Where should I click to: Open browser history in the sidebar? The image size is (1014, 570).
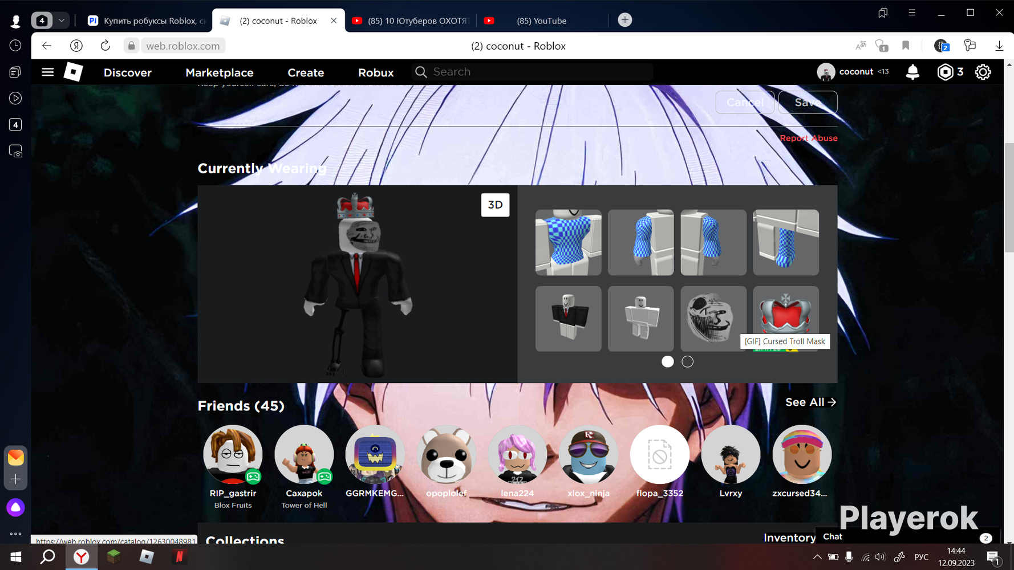click(x=15, y=46)
